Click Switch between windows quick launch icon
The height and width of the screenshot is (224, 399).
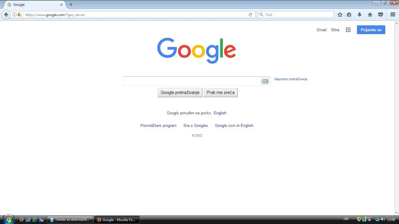(41, 220)
